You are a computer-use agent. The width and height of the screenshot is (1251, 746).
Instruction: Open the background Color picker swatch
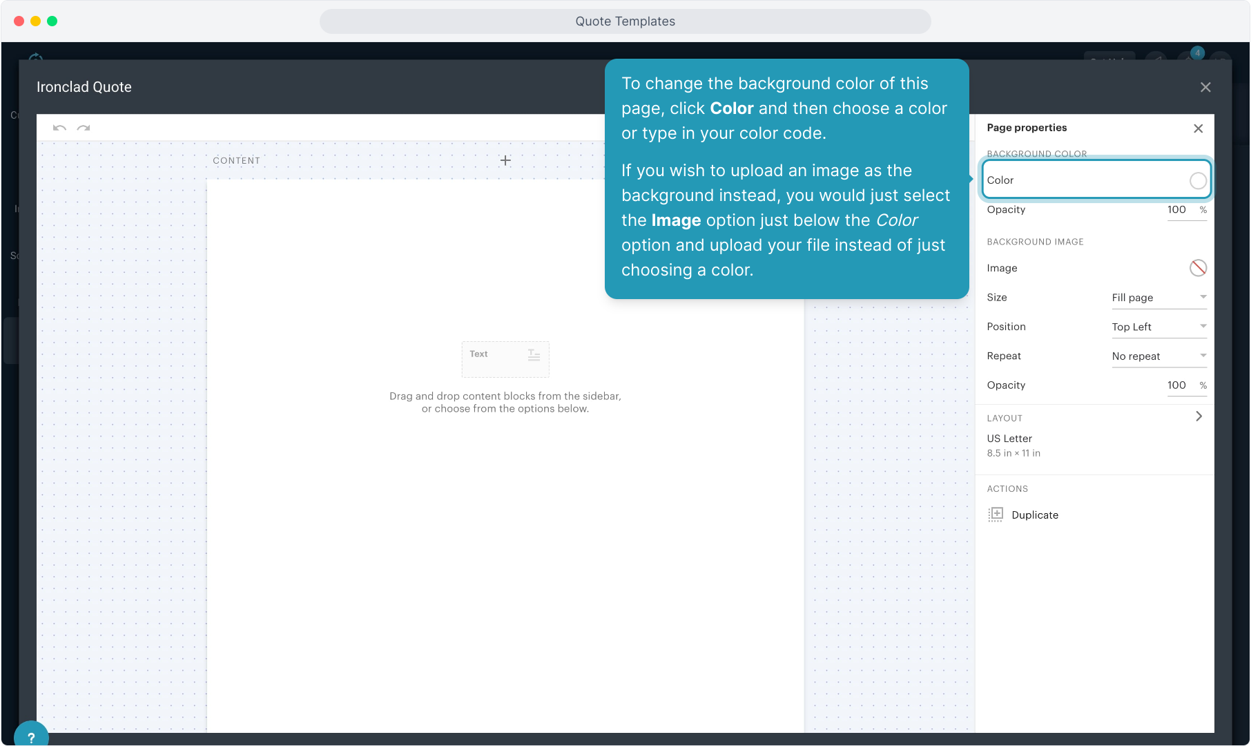click(1198, 180)
